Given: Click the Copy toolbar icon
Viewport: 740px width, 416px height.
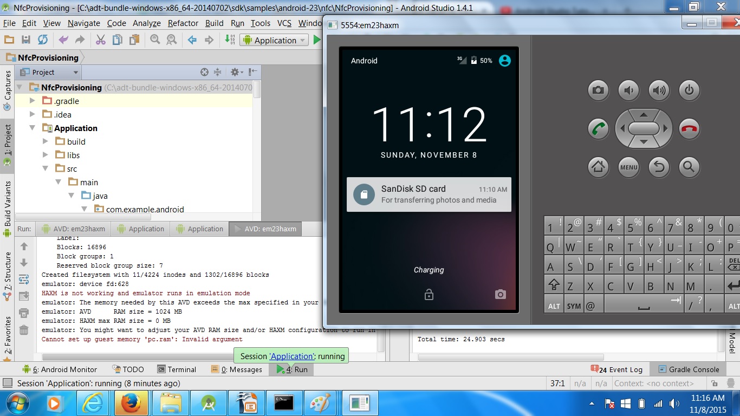Looking at the screenshot, I should tap(117, 40).
